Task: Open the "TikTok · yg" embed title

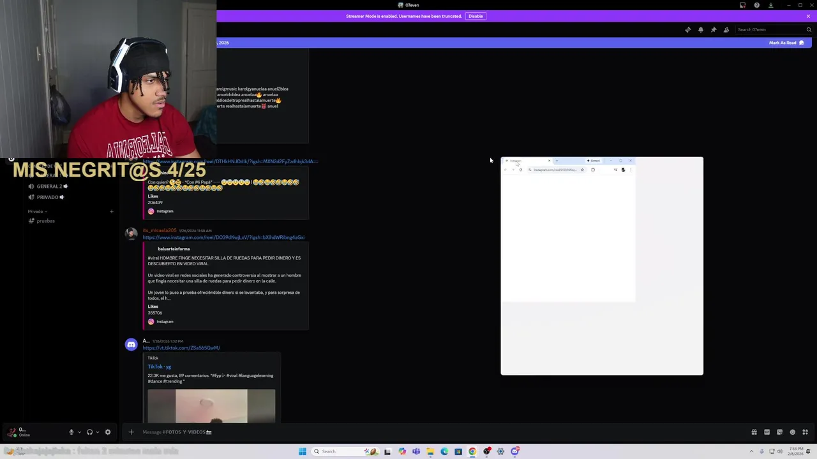Action: pos(160,367)
